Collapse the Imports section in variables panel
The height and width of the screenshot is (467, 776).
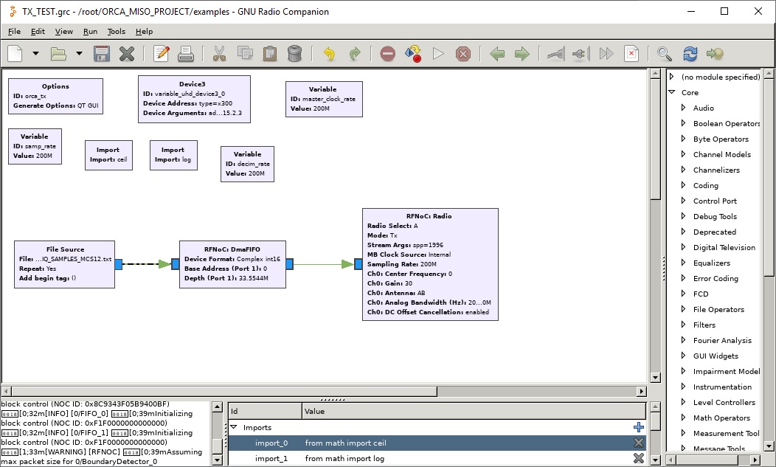click(235, 427)
